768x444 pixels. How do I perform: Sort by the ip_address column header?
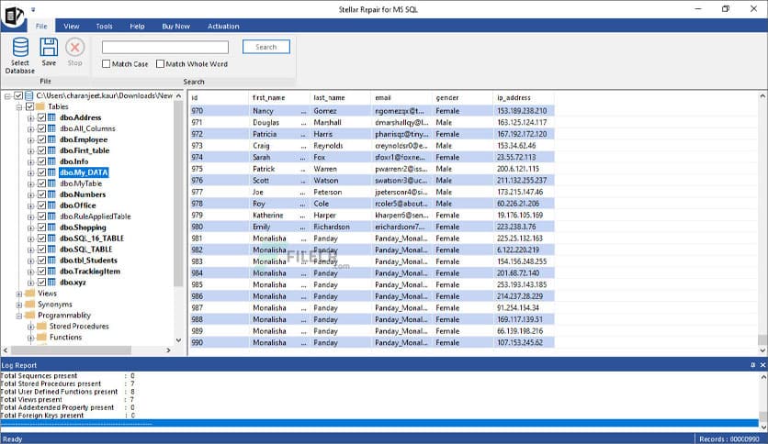[524, 98]
